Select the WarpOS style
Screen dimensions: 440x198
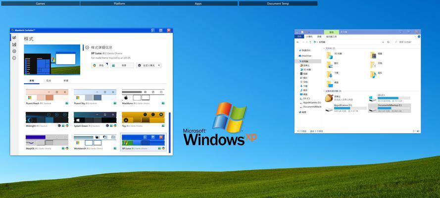click(x=47, y=142)
